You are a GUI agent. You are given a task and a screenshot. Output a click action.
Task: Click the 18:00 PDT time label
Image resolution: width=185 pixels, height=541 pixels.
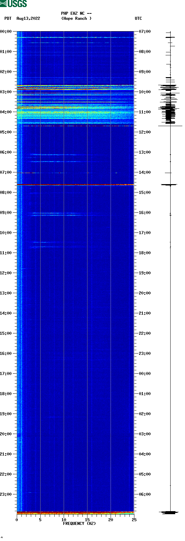(x=6, y=394)
